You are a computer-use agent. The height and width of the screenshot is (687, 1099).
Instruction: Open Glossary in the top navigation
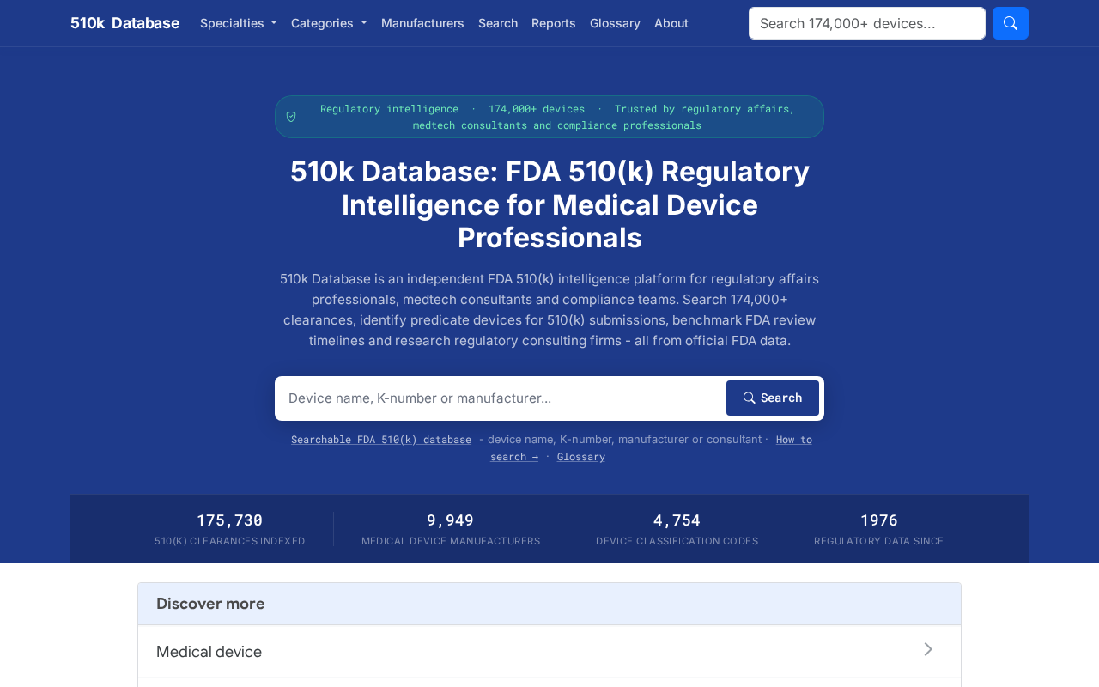(x=615, y=23)
